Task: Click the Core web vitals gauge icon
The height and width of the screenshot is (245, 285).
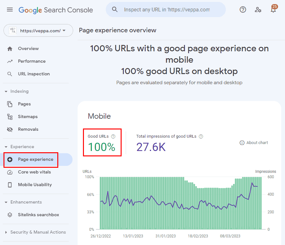Action: [x=10, y=172]
